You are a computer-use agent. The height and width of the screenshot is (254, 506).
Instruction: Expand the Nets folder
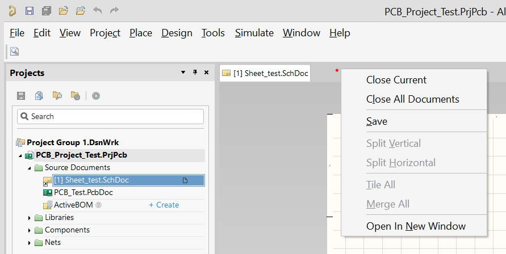pos(30,243)
